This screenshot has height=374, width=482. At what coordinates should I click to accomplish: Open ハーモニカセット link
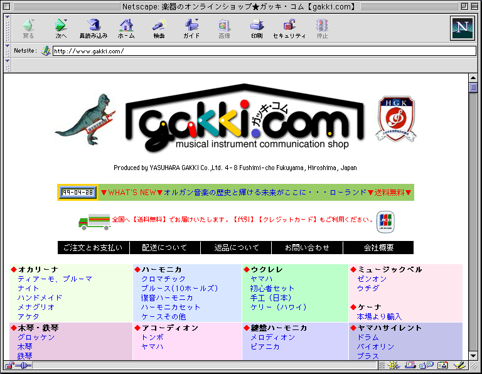pyautogui.click(x=171, y=307)
